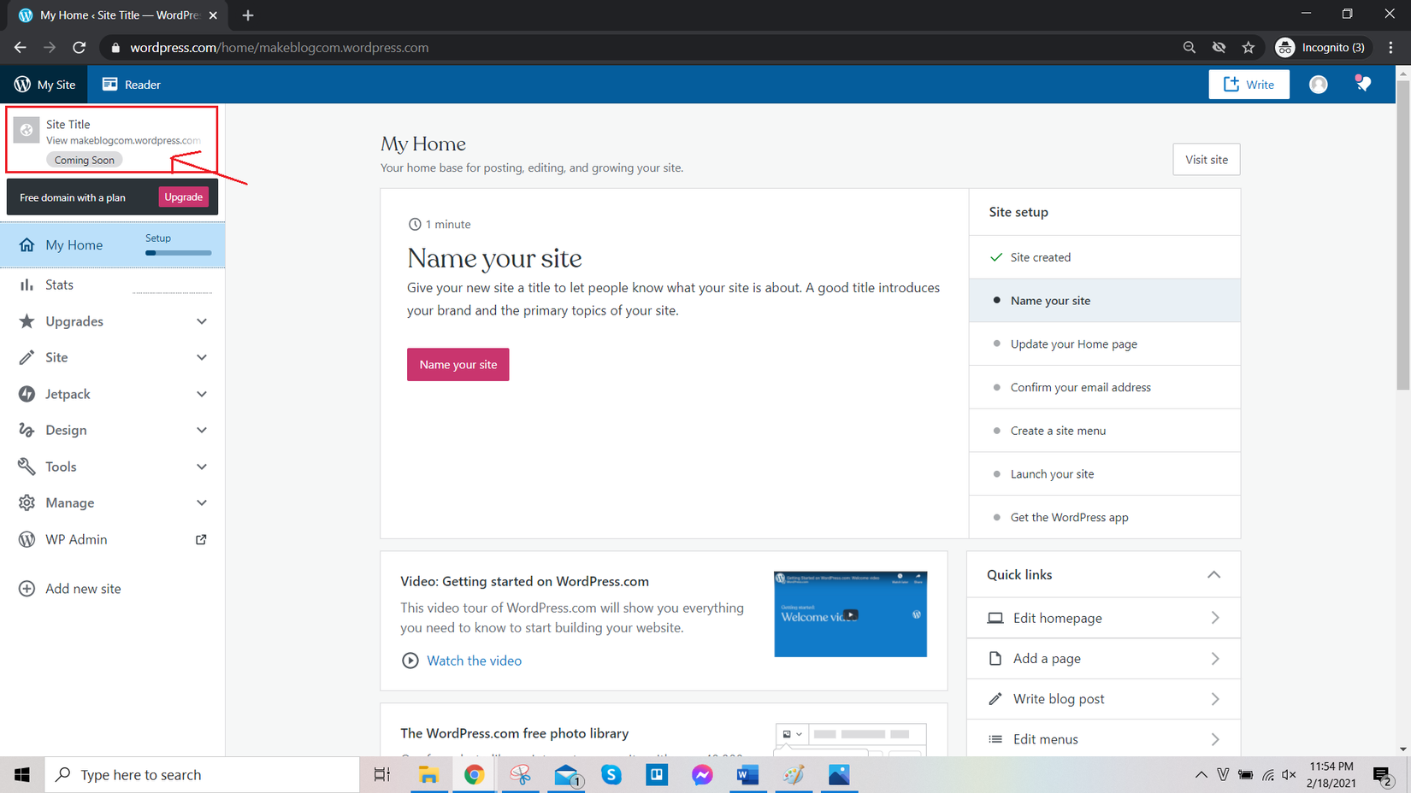This screenshot has width=1411, height=793.
Task: Open the Add a page chevron arrow
Action: [x=1215, y=659]
